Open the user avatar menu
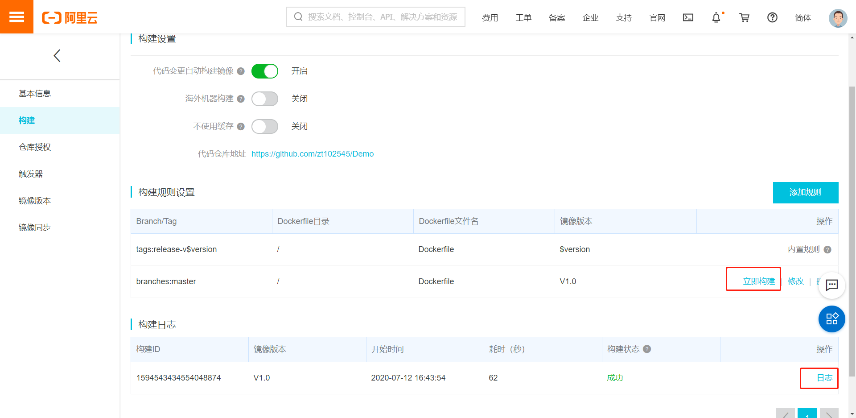 (838, 18)
